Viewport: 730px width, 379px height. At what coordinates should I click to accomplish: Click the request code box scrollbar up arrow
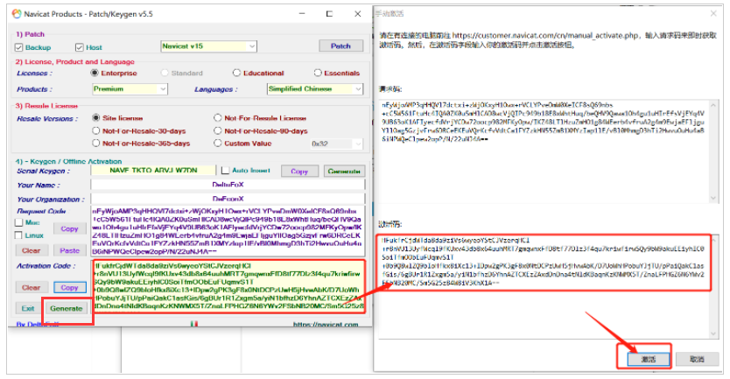pos(713,106)
